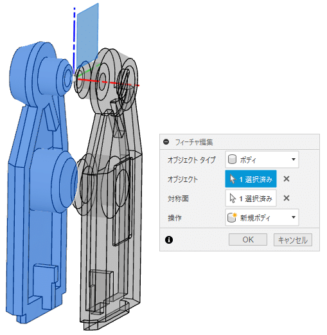Click the オブジェクト 1 選択済み selection button

click(251, 179)
